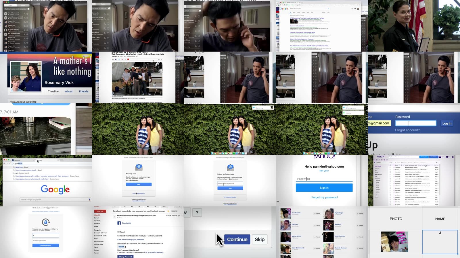Click the Friends star button beside Danielle Cambron

pyautogui.click(x=360, y=249)
